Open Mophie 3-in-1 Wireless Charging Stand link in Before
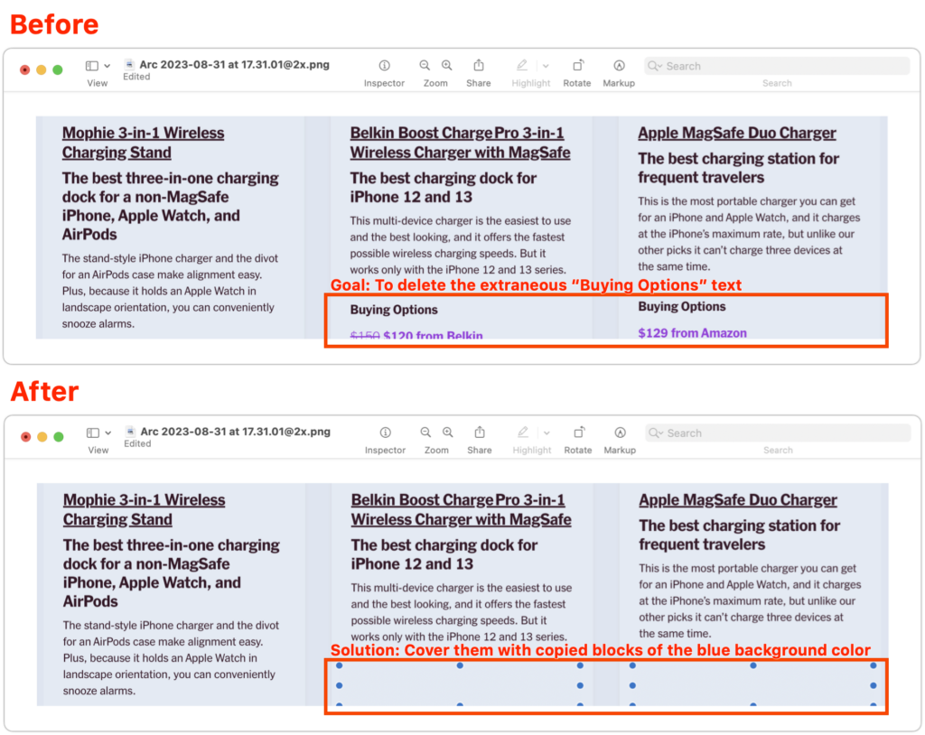The image size is (925, 735). [144, 143]
